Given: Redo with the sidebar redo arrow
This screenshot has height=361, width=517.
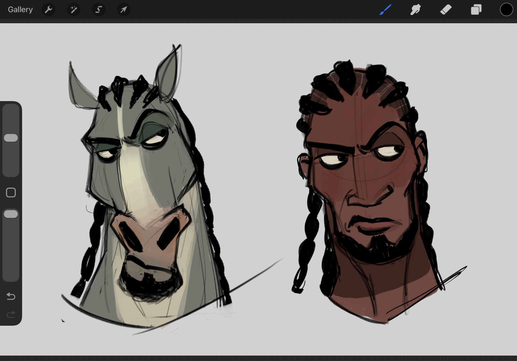Looking at the screenshot, I should point(11,314).
